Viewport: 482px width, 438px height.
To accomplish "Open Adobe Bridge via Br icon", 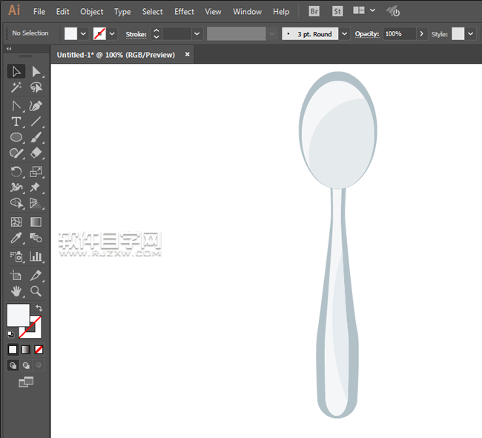I will point(314,12).
